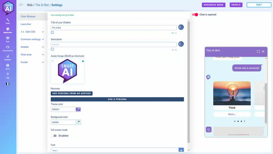
Task: Open the Alerts sidebar icon
Action: point(8,66)
